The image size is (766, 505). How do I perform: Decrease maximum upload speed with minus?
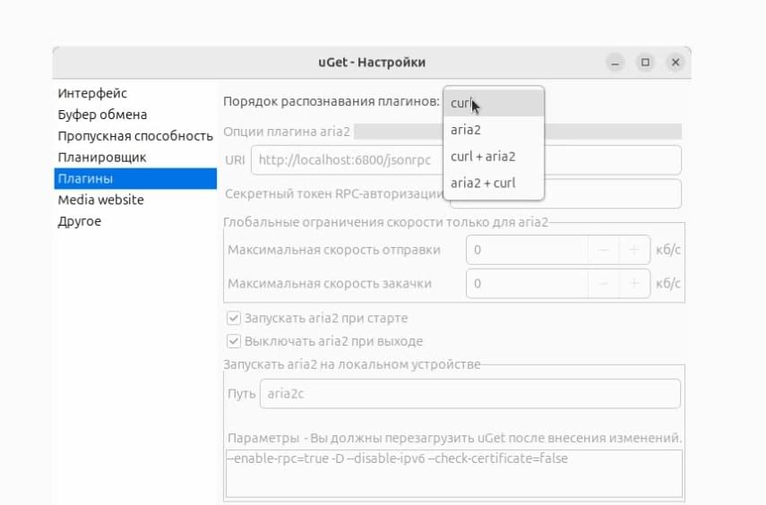(x=603, y=250)
